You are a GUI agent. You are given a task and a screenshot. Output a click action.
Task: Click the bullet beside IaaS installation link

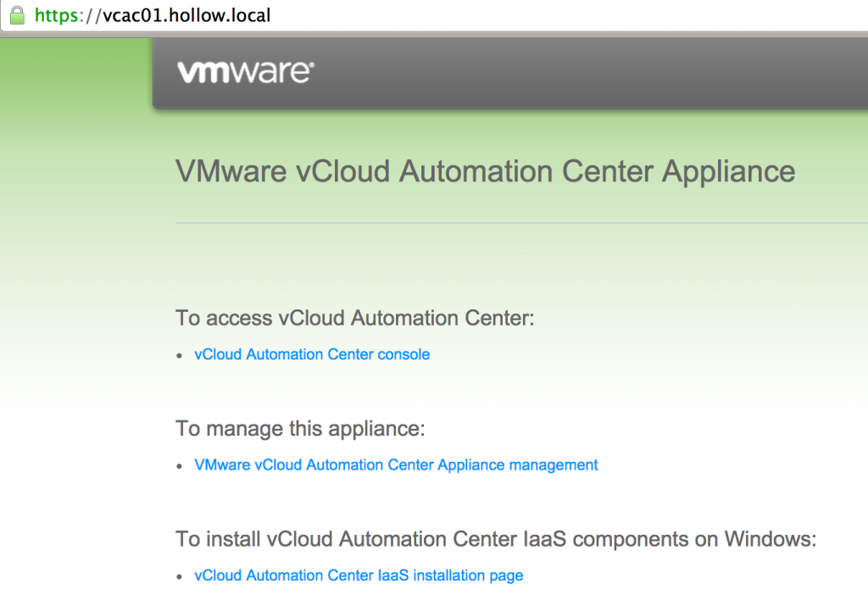pyautogui.click(x=179, y=575)
